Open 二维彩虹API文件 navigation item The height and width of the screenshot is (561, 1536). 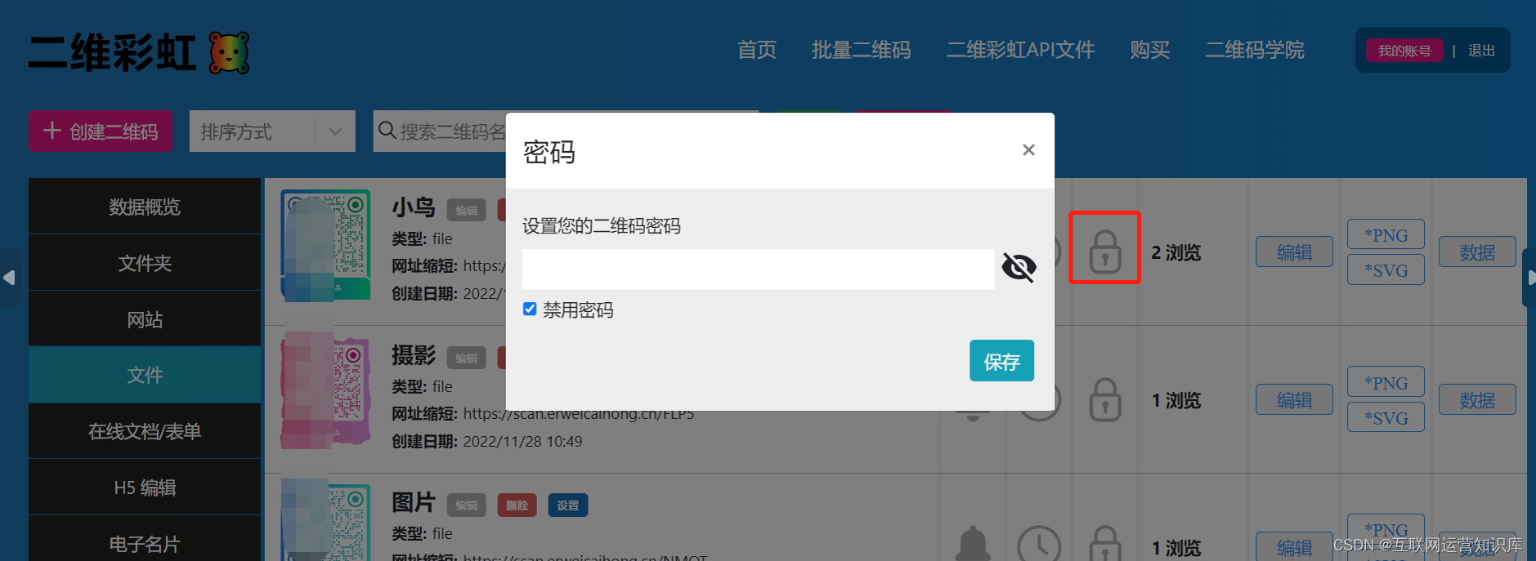click(x=1020, y=50)
